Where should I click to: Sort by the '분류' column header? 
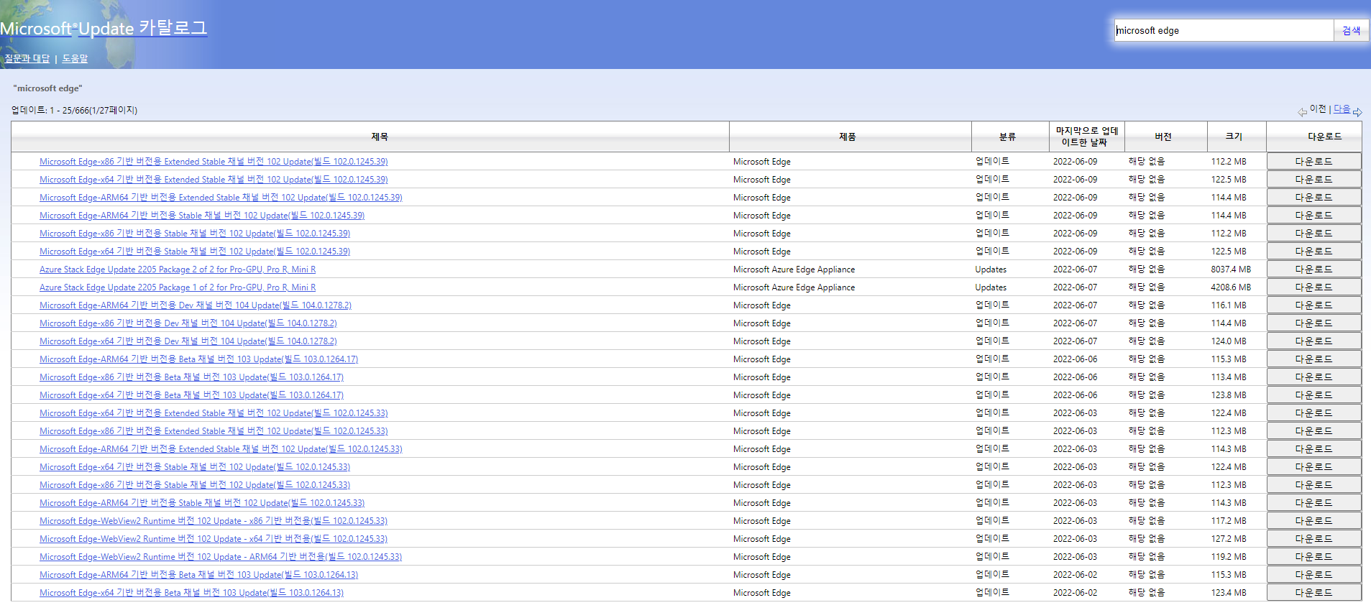1007,137
